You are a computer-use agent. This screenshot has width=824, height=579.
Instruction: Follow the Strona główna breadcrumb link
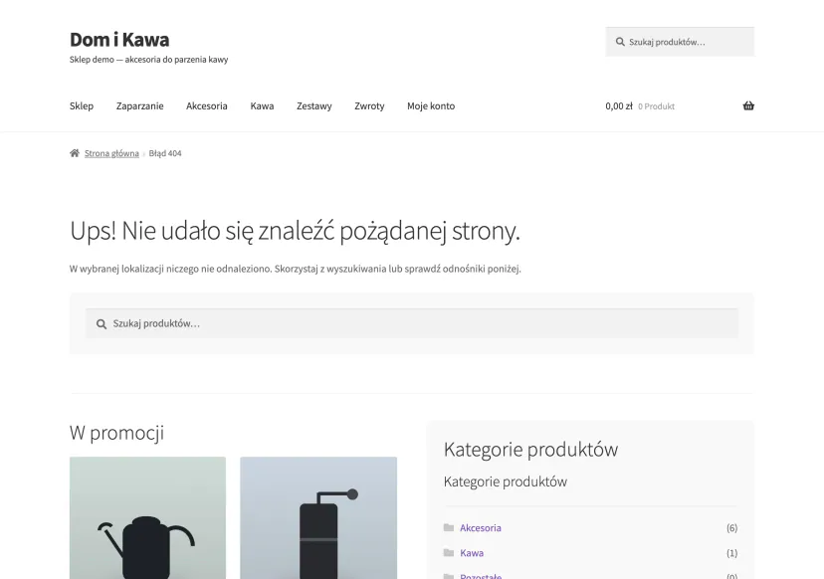[111, 153]
